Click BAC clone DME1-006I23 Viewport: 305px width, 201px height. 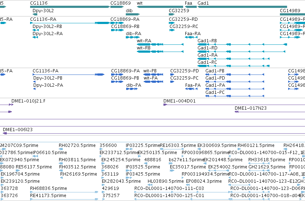click(18, 130)
